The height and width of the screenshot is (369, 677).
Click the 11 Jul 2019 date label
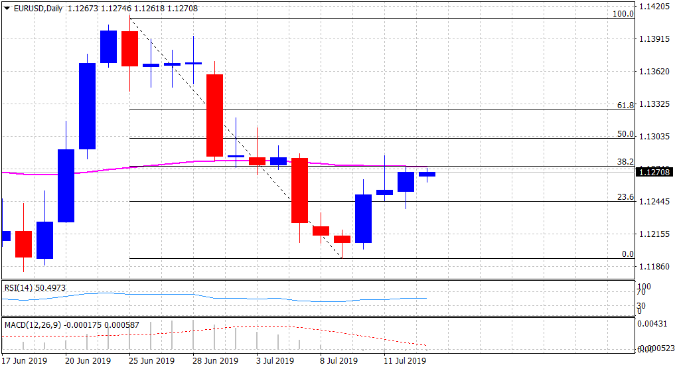404,361
